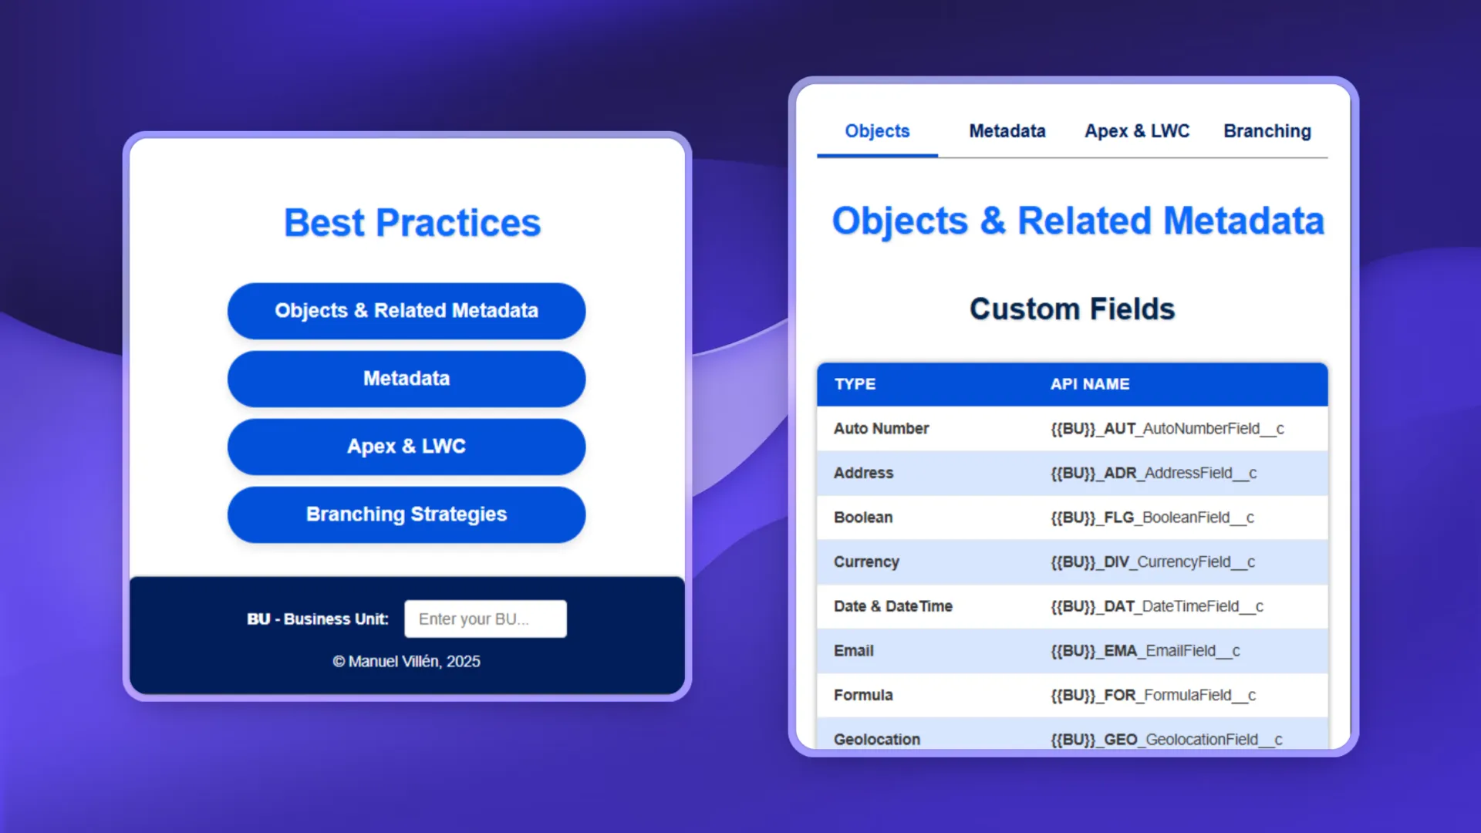
Task: Click the Manuel Villén 2025 copyright text
Action: (x=407, y=662)
